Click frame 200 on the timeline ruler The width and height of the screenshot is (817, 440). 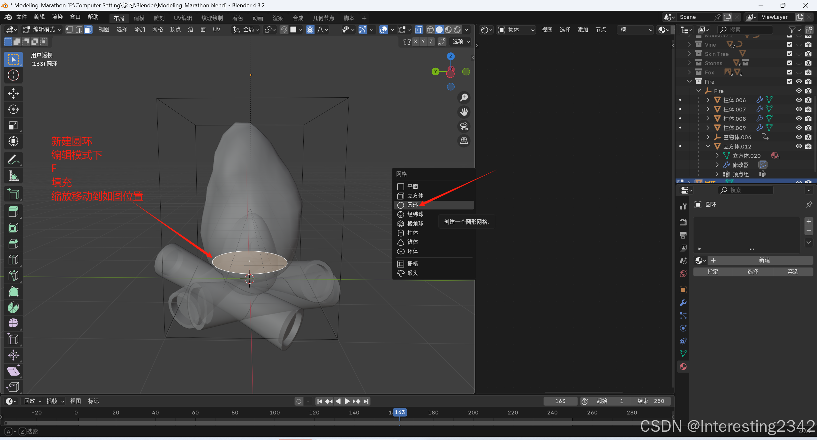click(473, 413)
